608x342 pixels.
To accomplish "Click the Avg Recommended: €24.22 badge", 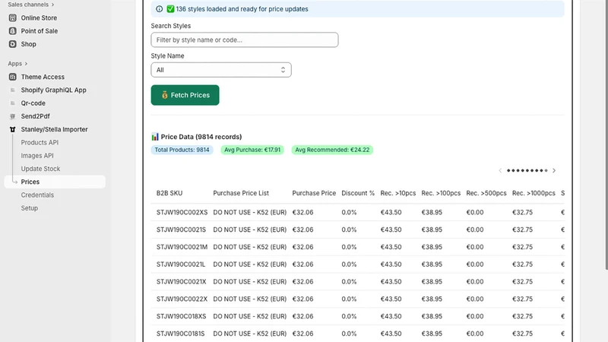I will click(x=332, y=150).
